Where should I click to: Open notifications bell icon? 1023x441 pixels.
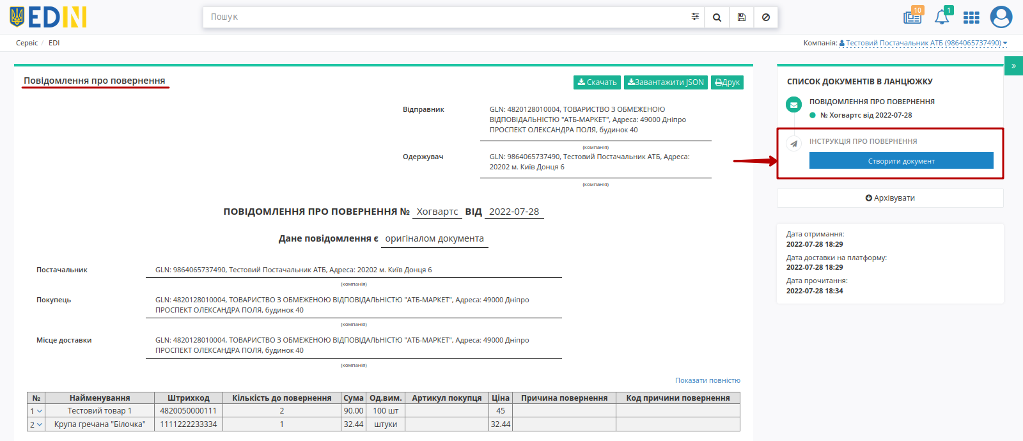click(x=943, y=16)
